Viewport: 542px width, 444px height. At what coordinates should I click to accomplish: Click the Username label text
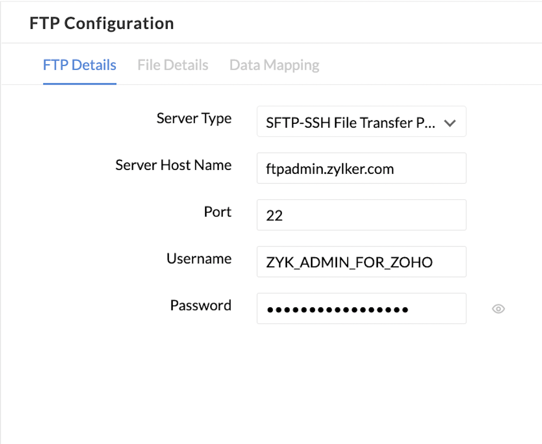[199, 259]
